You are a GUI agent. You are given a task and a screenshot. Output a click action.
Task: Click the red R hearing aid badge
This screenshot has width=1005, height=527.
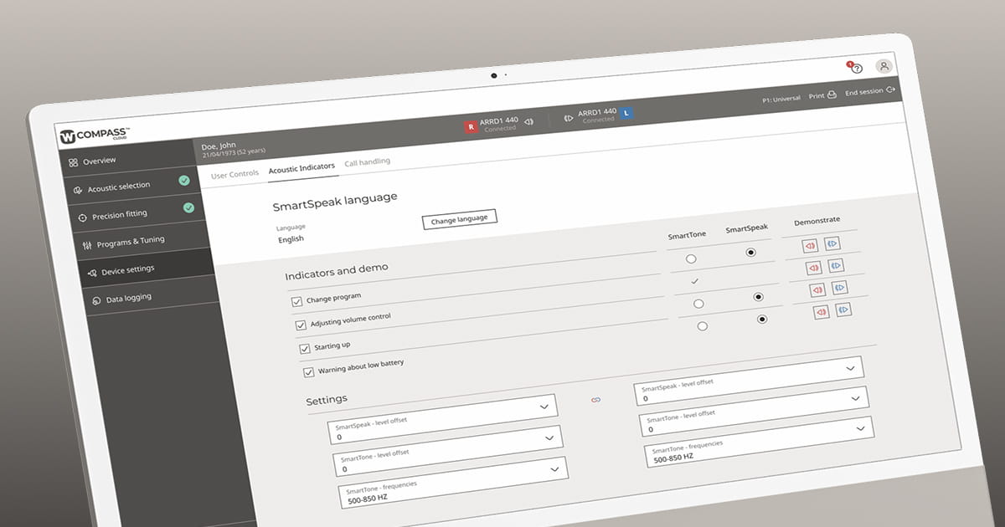pyautogui.click(x=471, y=126)
